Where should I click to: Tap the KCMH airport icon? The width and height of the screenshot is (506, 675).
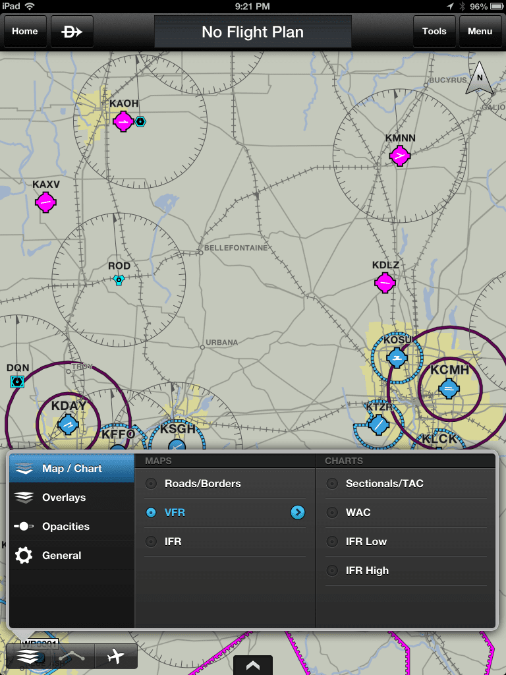449,388
